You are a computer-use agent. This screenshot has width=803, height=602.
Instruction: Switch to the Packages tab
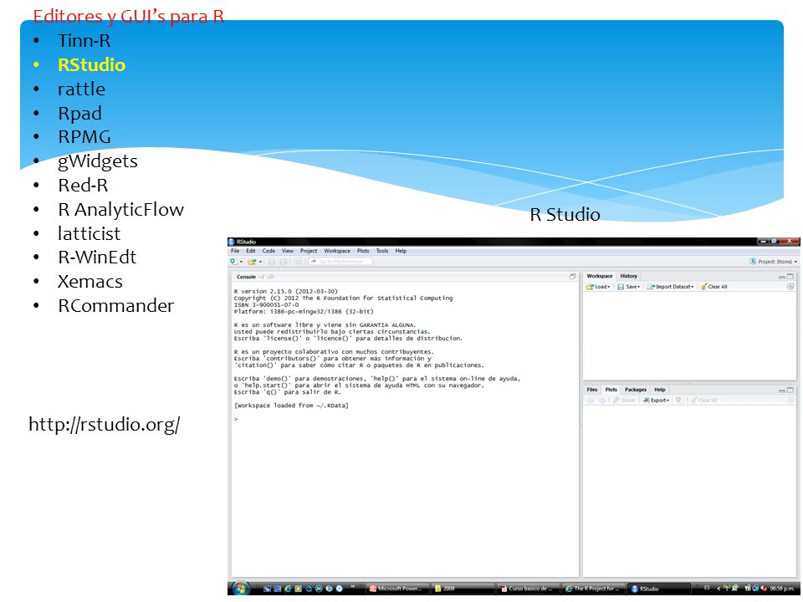coord(636,390)
